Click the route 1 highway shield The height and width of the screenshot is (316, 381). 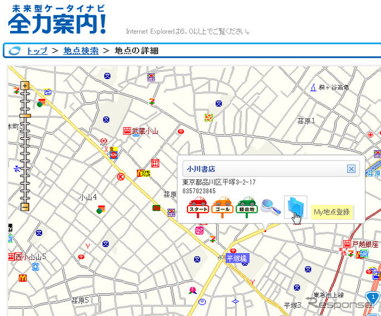tap(373, 298)
